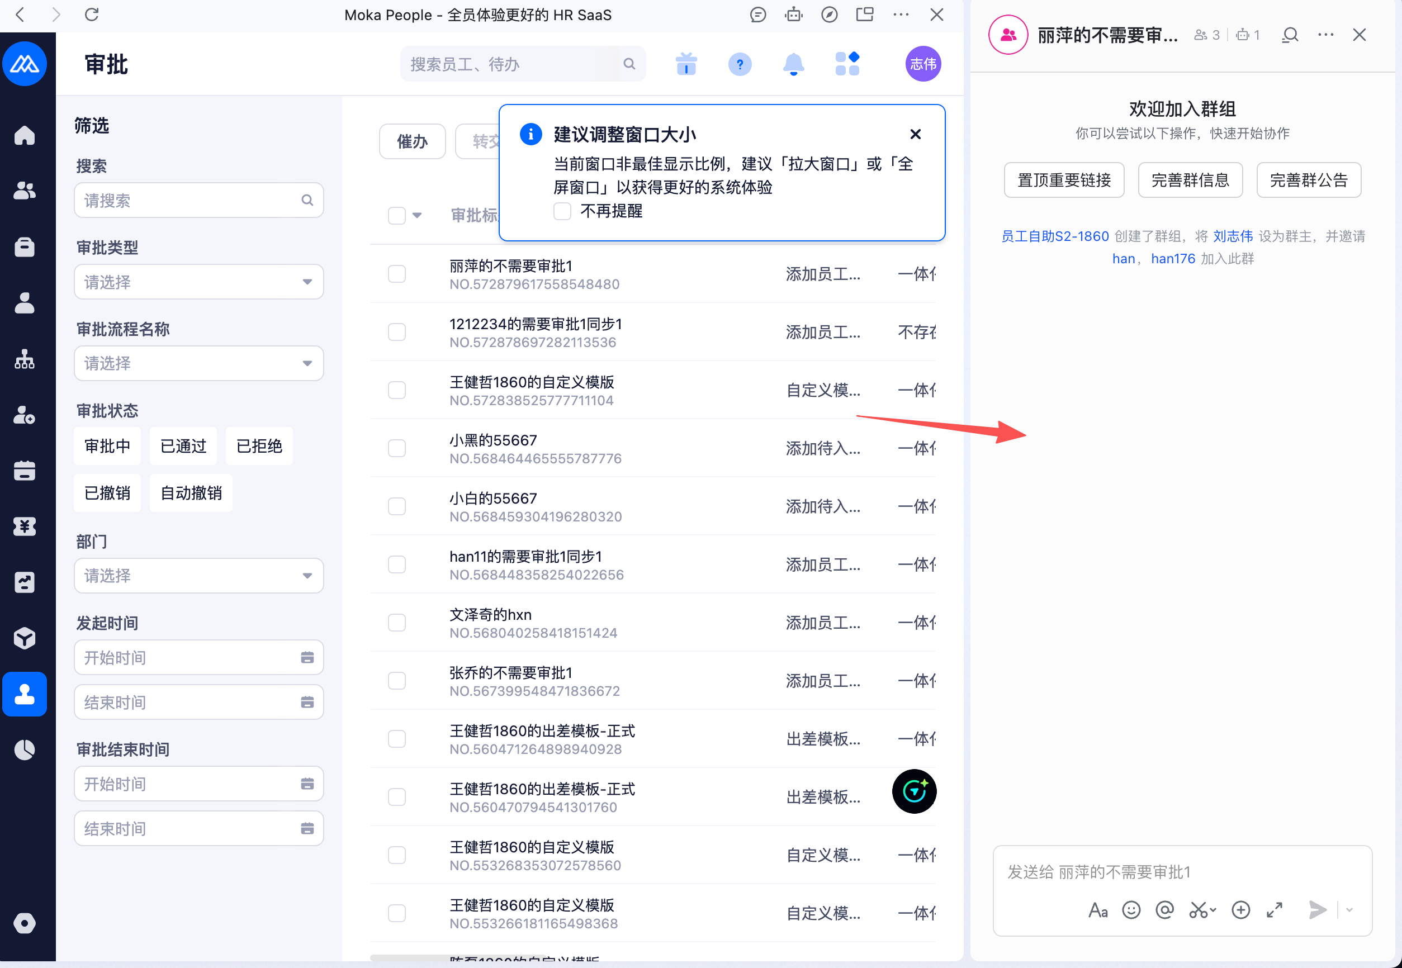Click the home icon in left sidebar
Screen dimensions: 1402x968
click(x=24, y=135)
